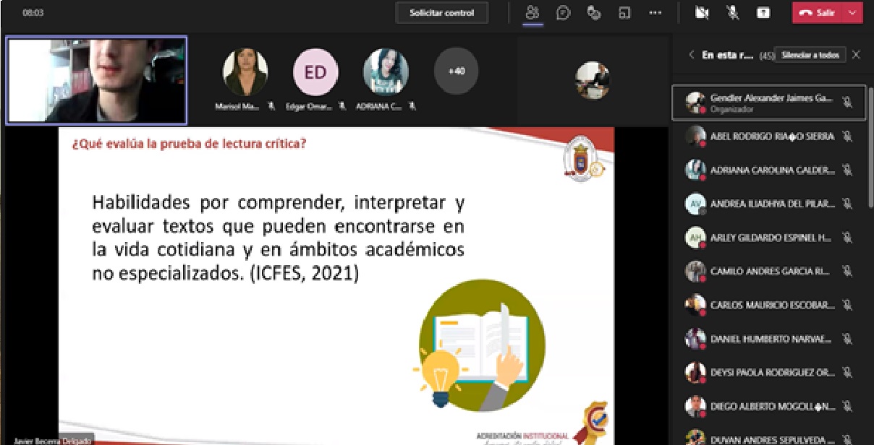Open the participants panel icon
Image resolution: width=874 pixels, height=445 pixels.
click(x=533, y=12)
